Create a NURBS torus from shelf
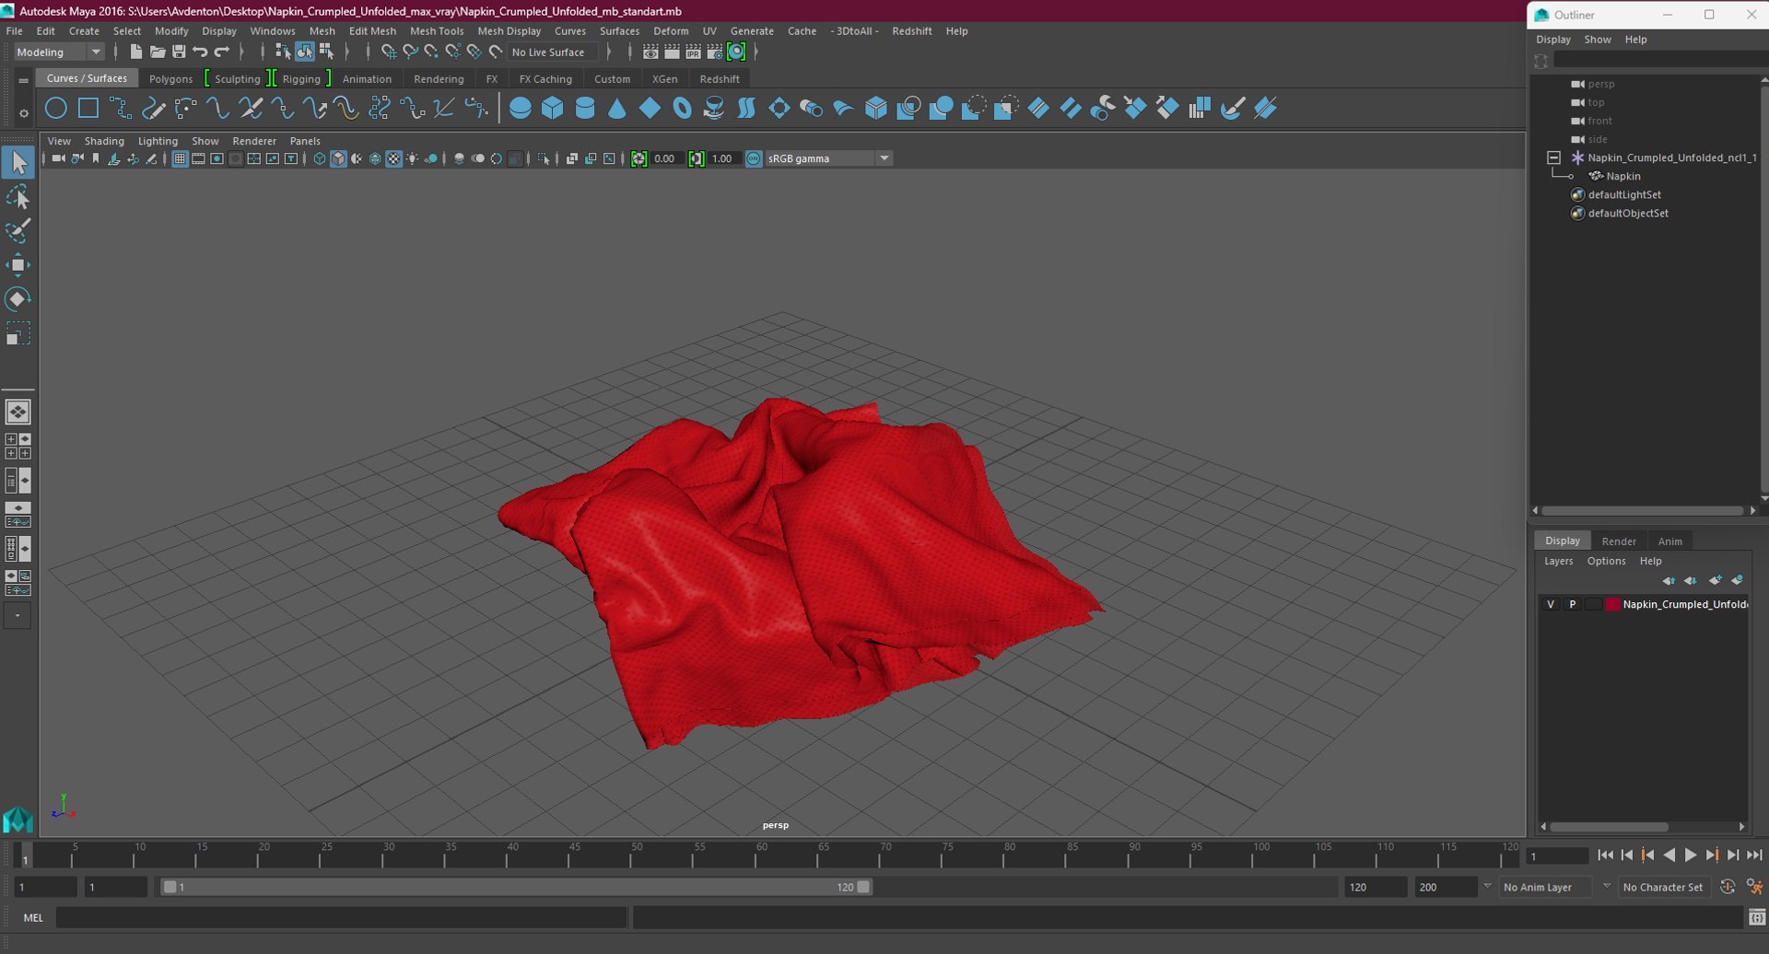The image size is (1769, 954). pyautogui.click(x=682, y=109)
